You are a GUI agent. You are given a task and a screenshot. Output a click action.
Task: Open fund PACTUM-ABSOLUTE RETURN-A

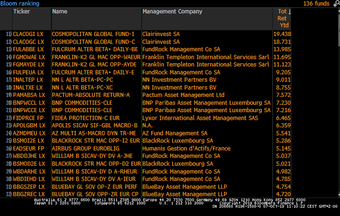90,95
